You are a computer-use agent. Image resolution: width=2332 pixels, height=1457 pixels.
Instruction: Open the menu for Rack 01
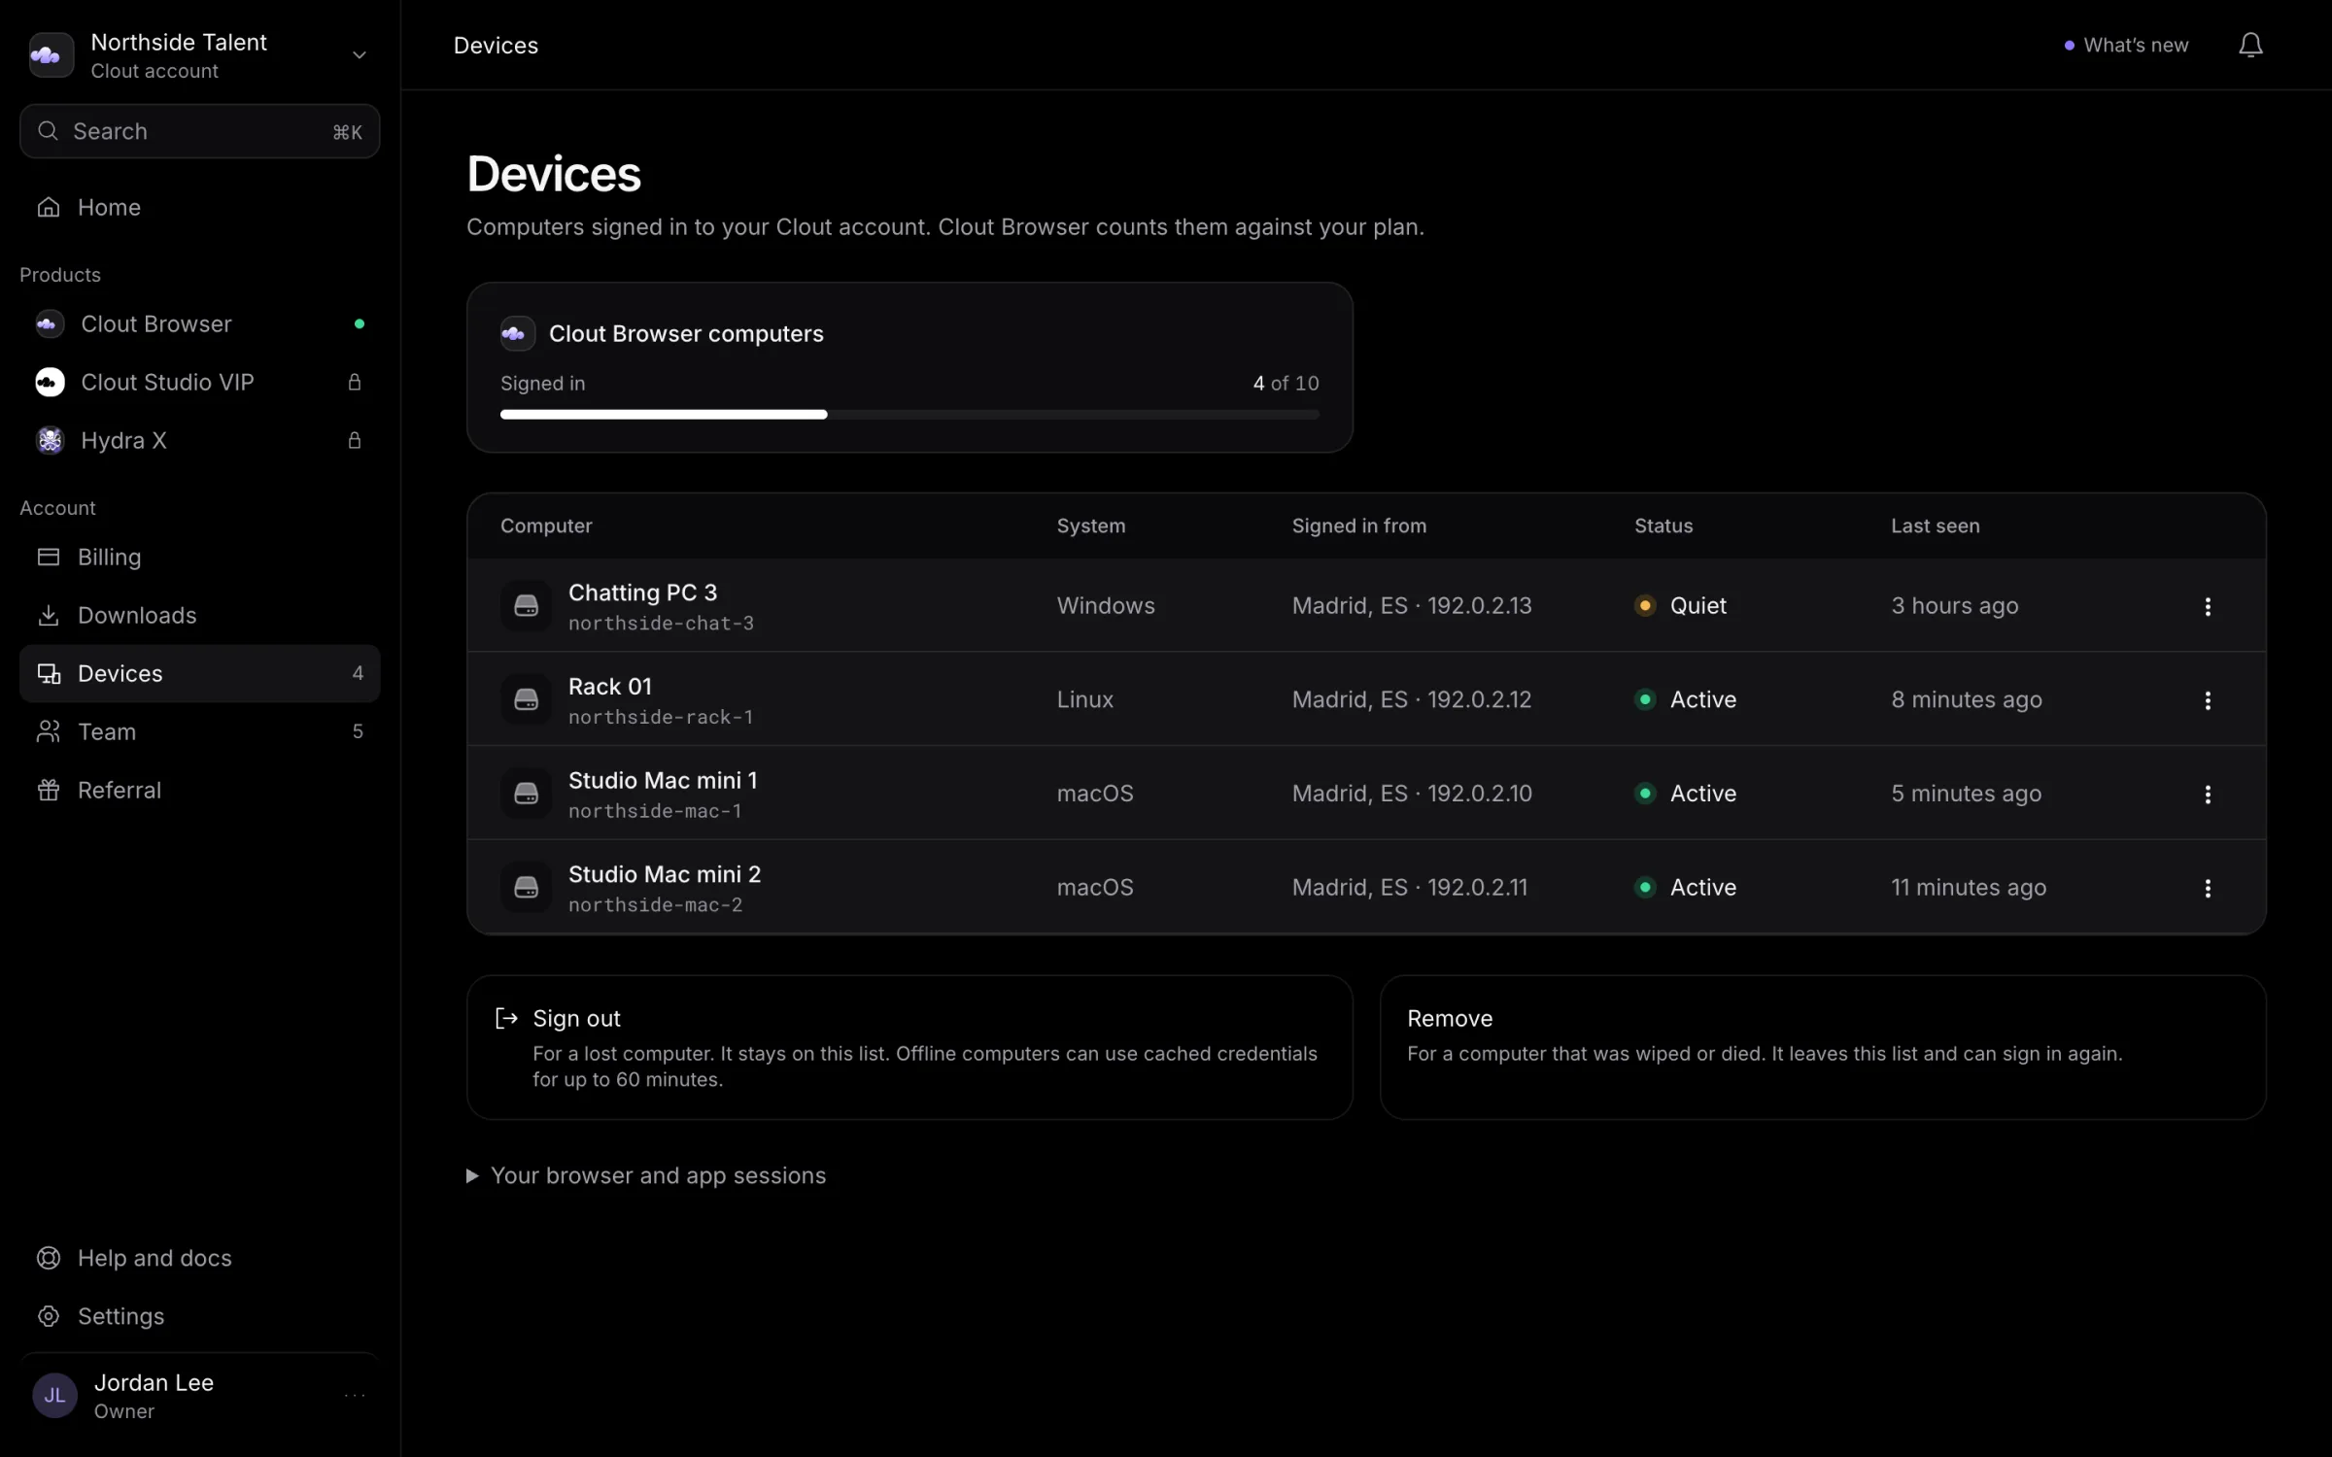(2208, 700)
